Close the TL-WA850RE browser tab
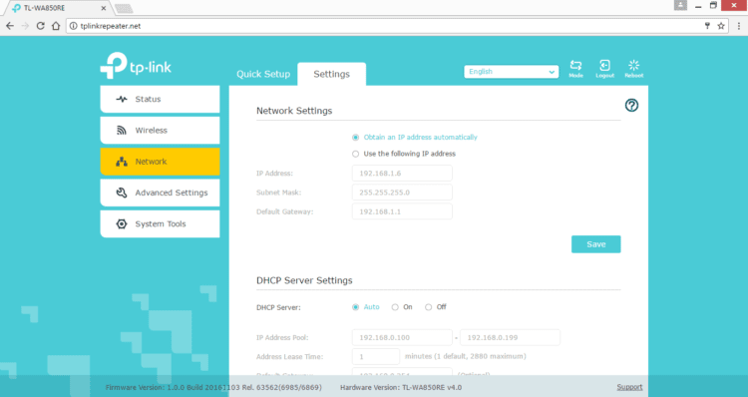This screenshot has width=748, height=397. pyautogui.click(x=103, y=8)
